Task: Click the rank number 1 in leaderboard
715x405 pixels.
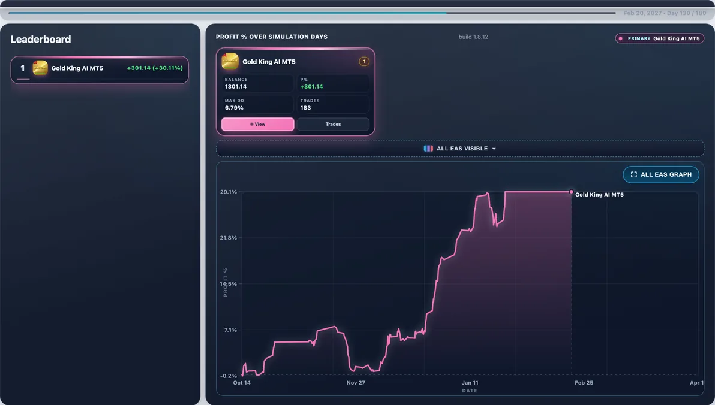Action: click(22, 68)
